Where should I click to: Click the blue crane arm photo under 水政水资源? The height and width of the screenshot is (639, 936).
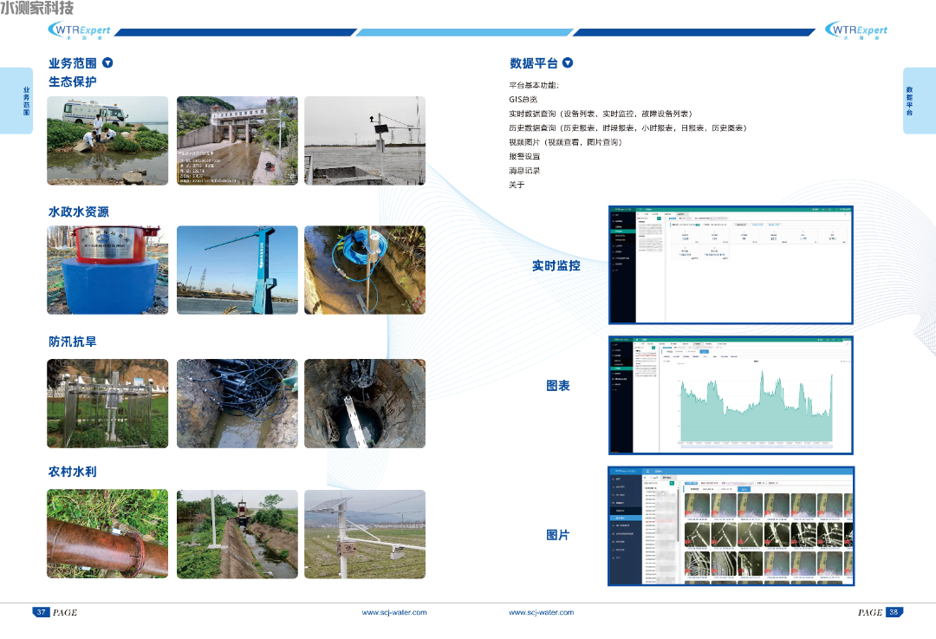tap(237, 270)
